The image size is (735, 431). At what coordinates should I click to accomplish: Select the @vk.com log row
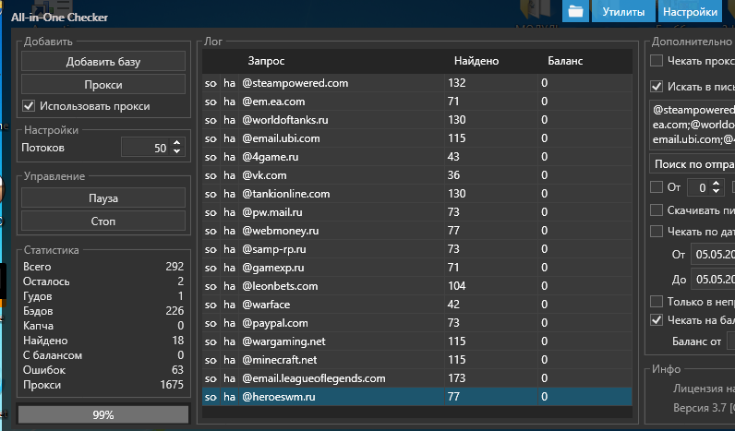pos(417,175)
